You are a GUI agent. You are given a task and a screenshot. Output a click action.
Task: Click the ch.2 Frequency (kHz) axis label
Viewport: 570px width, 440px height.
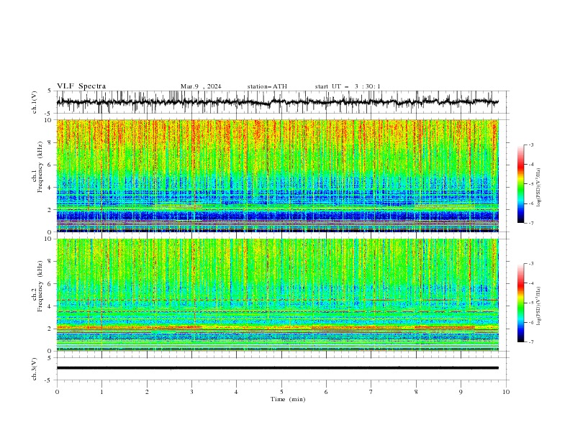(37, 286)
